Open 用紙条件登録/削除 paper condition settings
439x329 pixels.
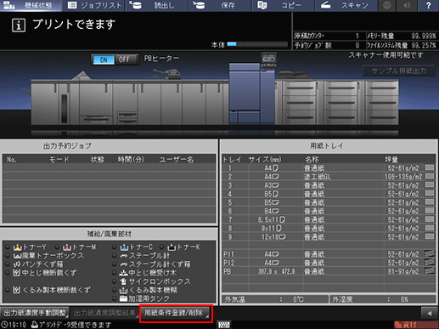pyautogui.click(x=176, y=313)
